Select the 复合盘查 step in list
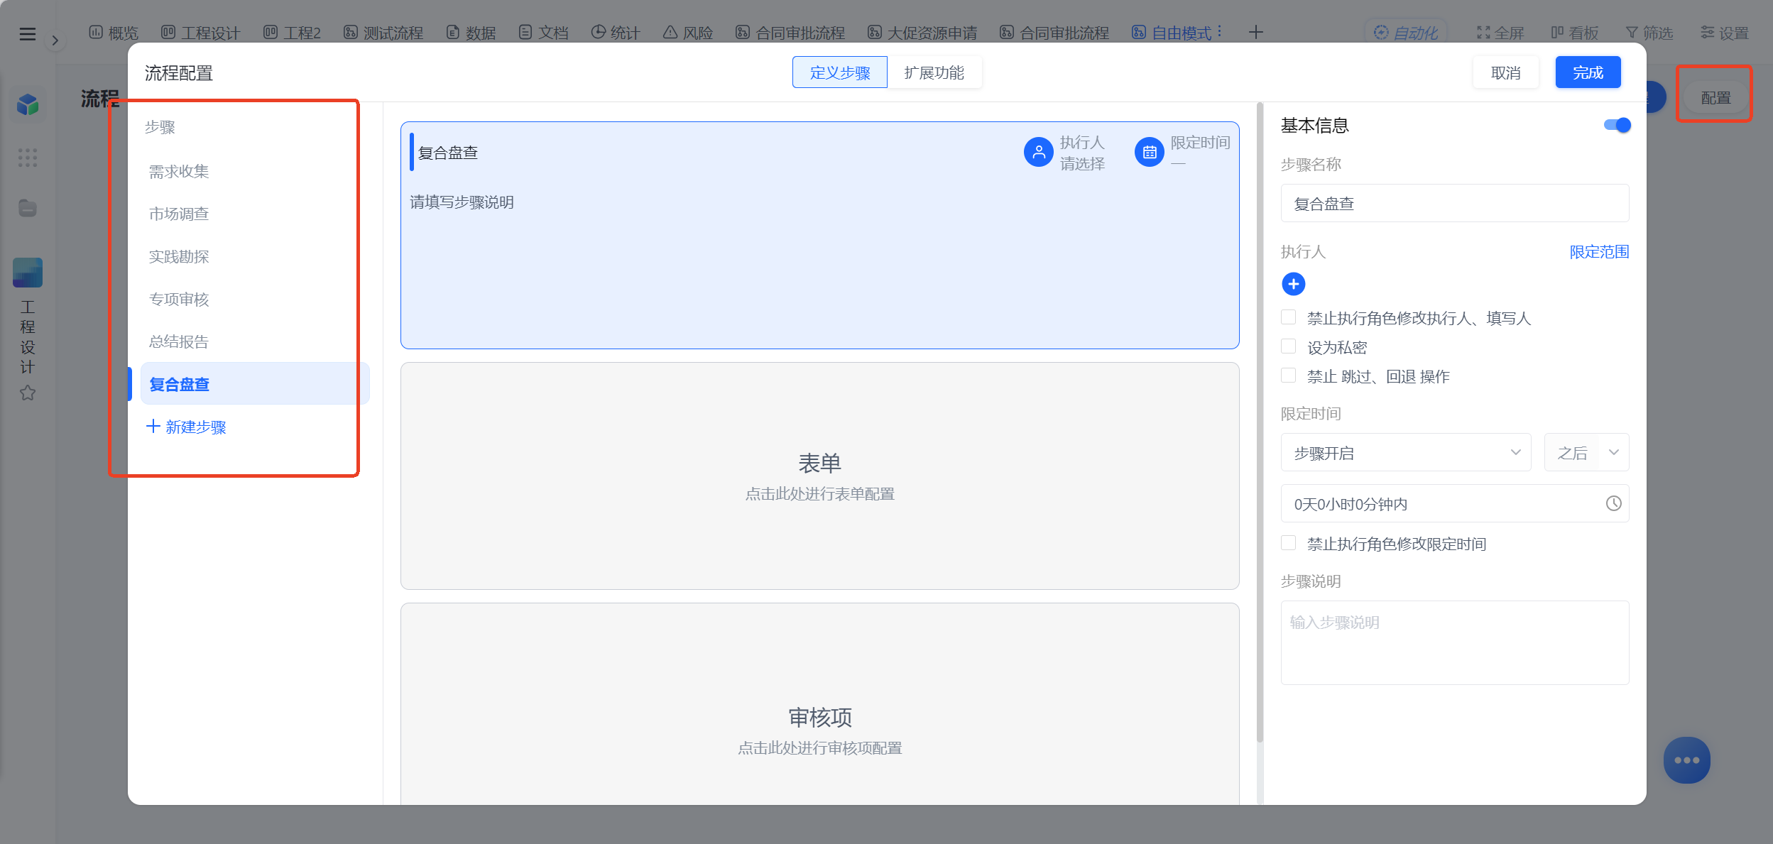Viewport: 1773px width, 844px height. tap(255, 384)
